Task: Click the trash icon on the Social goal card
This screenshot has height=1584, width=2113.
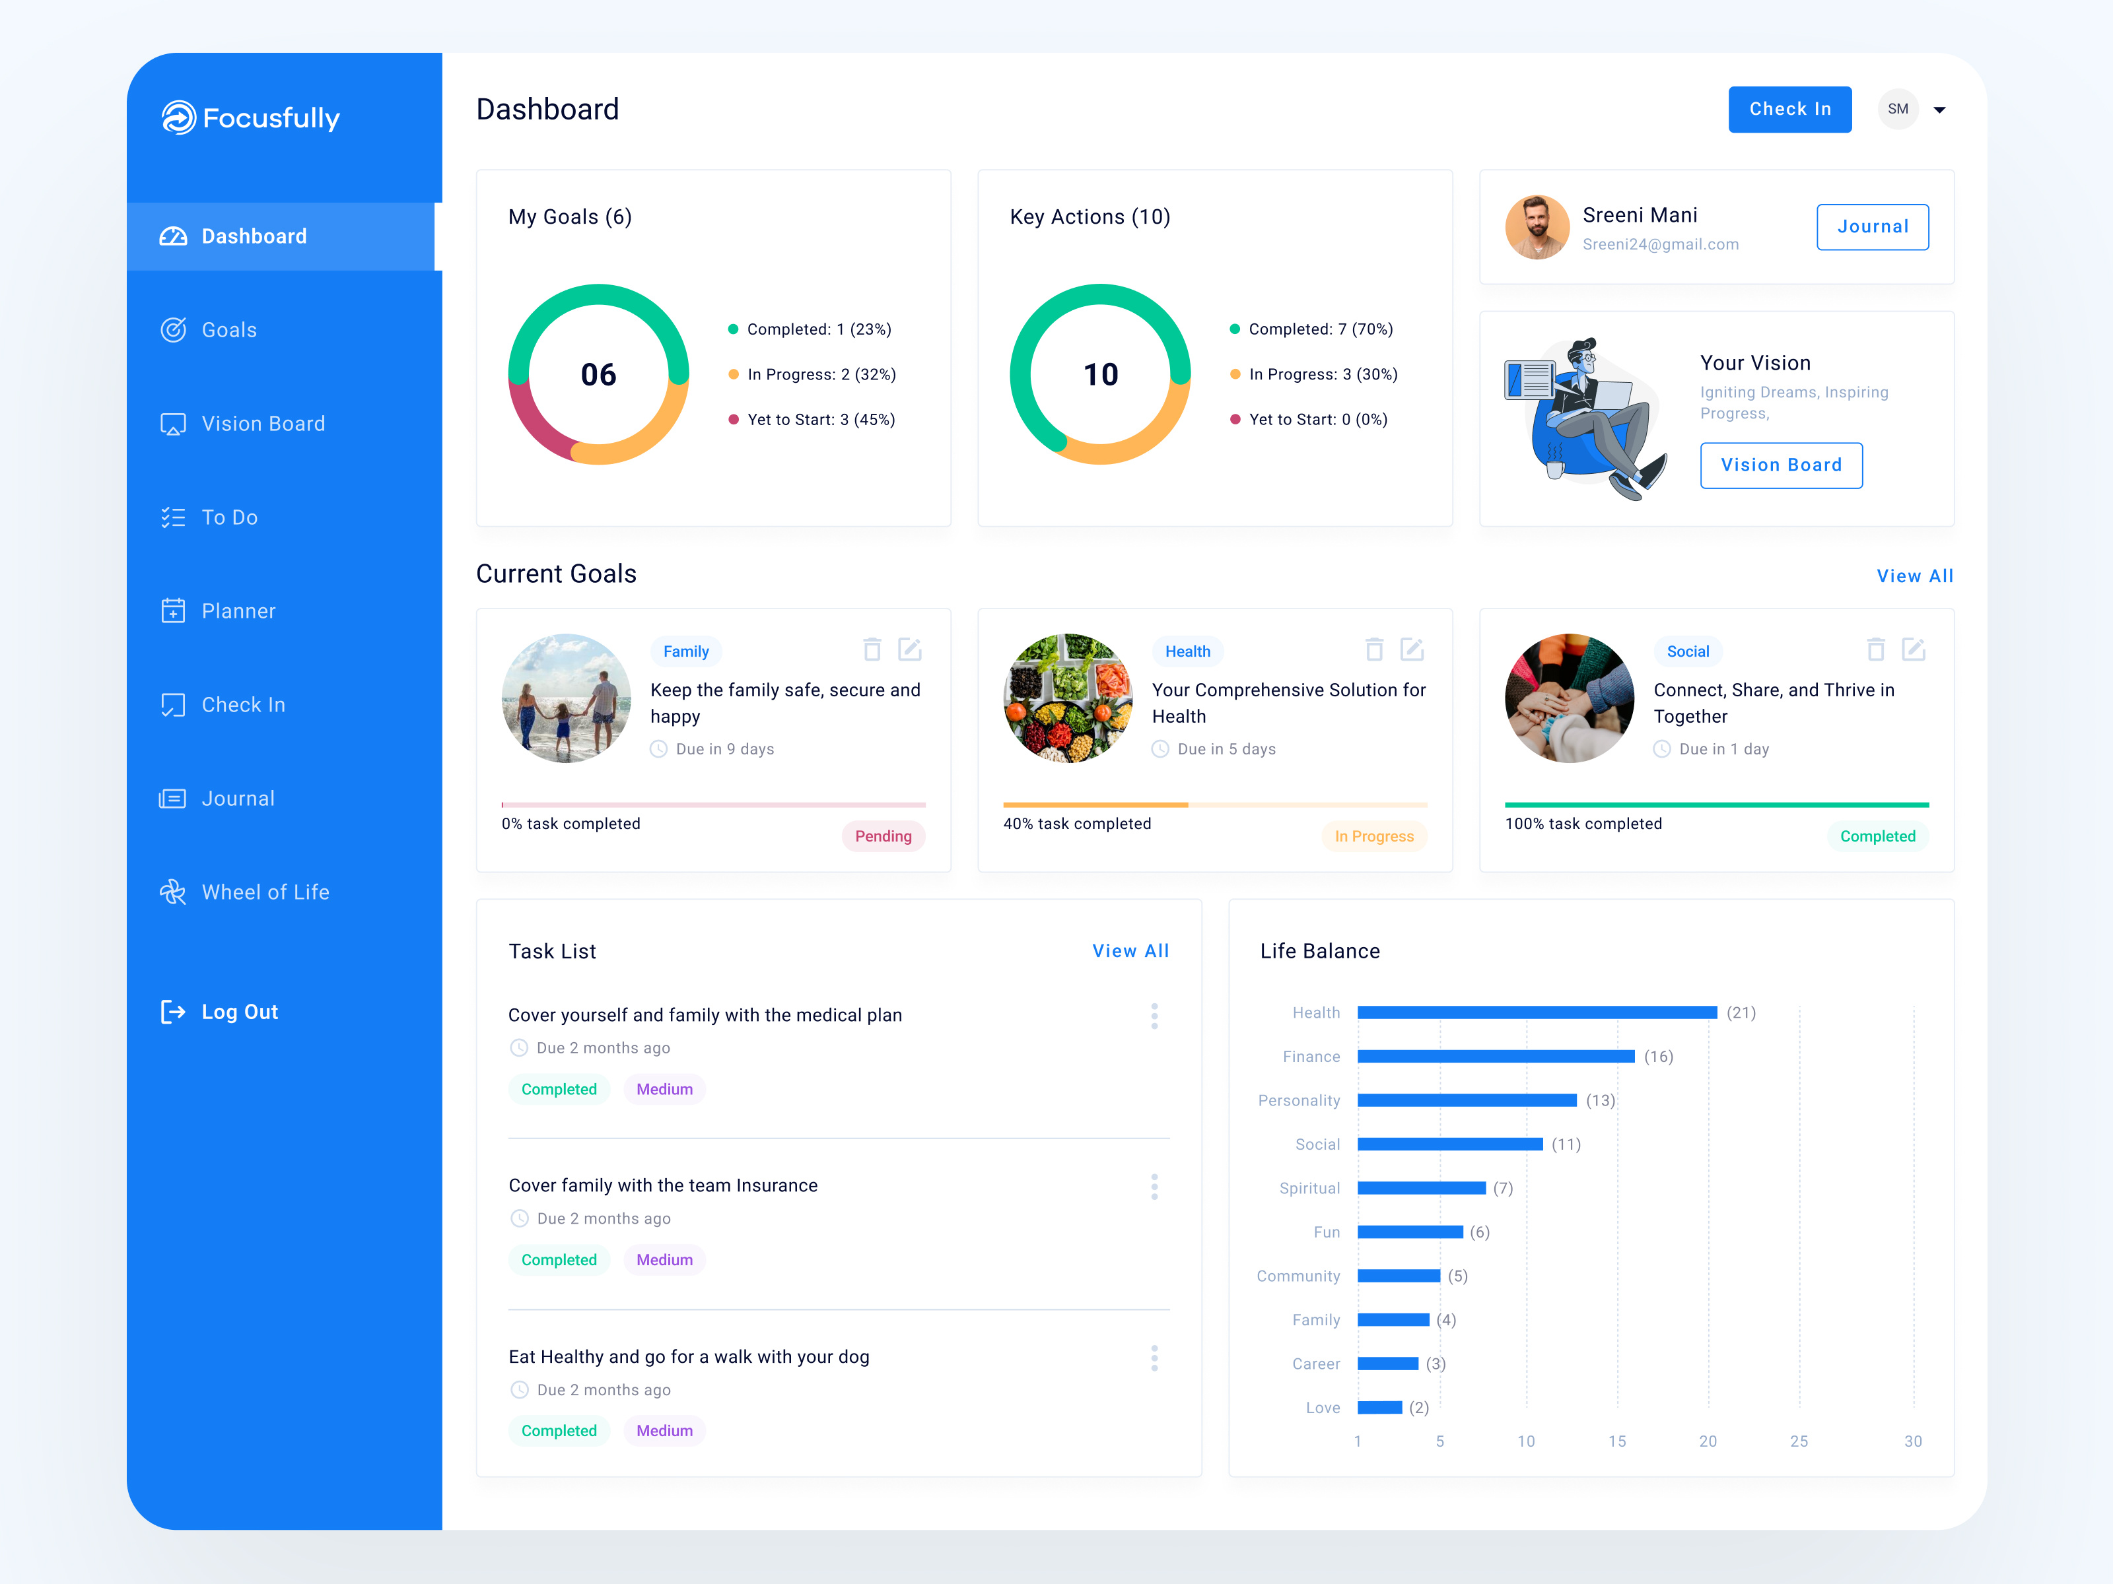Action: coord(1876,648)
